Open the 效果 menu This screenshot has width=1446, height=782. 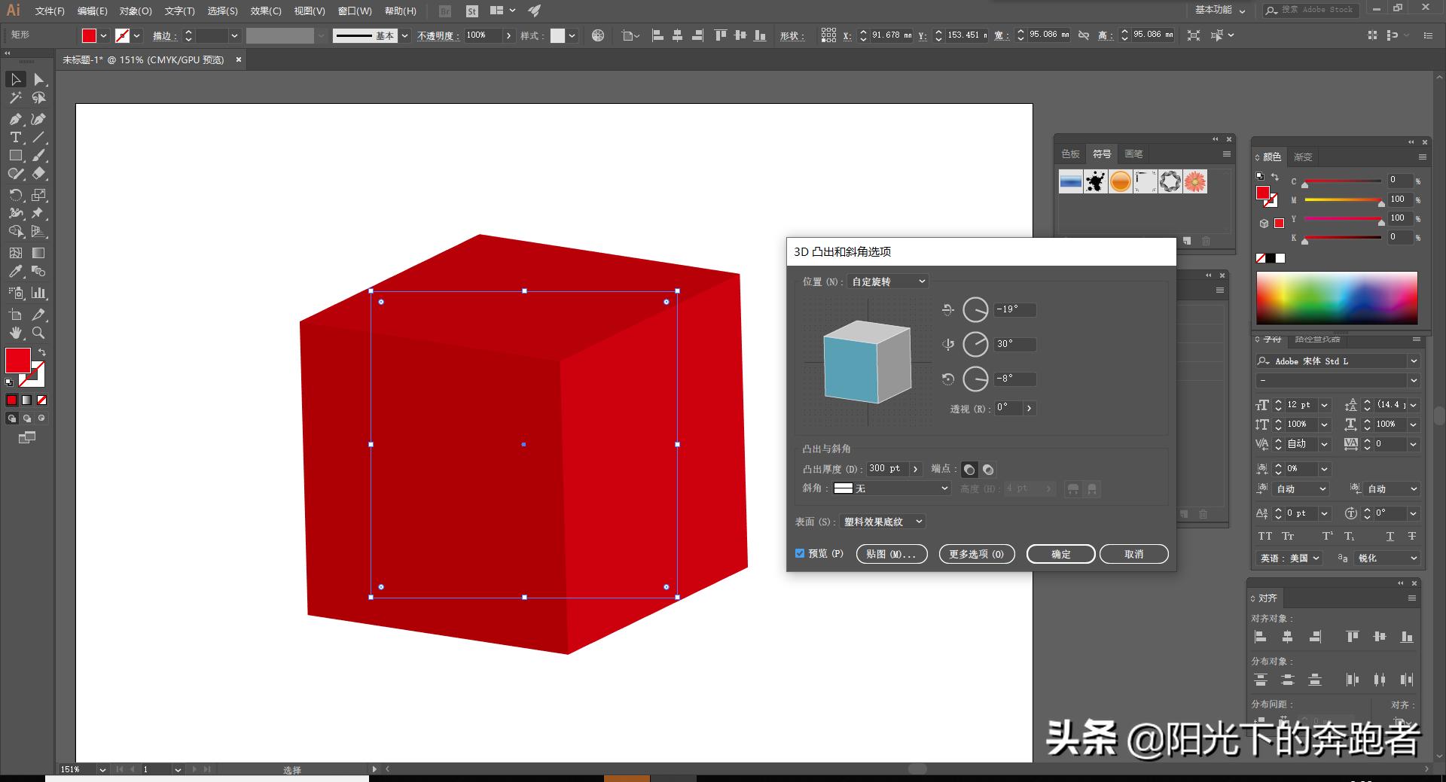[x=264, y=11]
